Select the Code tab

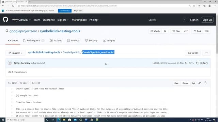pos(13,41)
